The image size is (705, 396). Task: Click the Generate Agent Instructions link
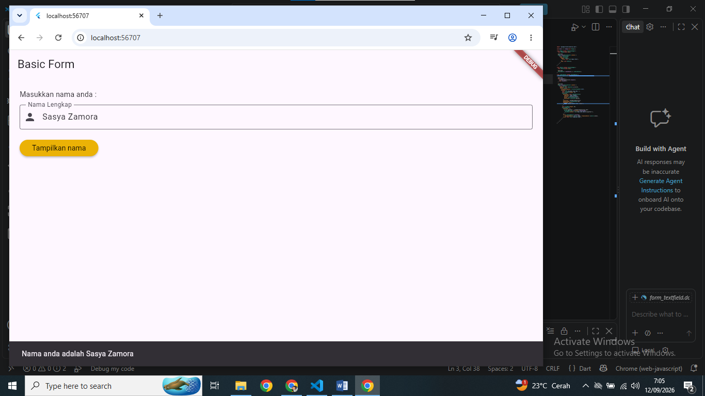661,186
